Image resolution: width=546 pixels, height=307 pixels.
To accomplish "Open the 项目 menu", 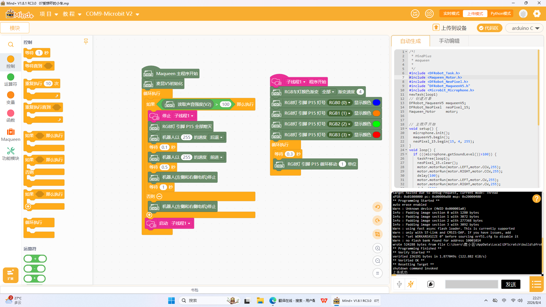I will [x=49, y=14].
